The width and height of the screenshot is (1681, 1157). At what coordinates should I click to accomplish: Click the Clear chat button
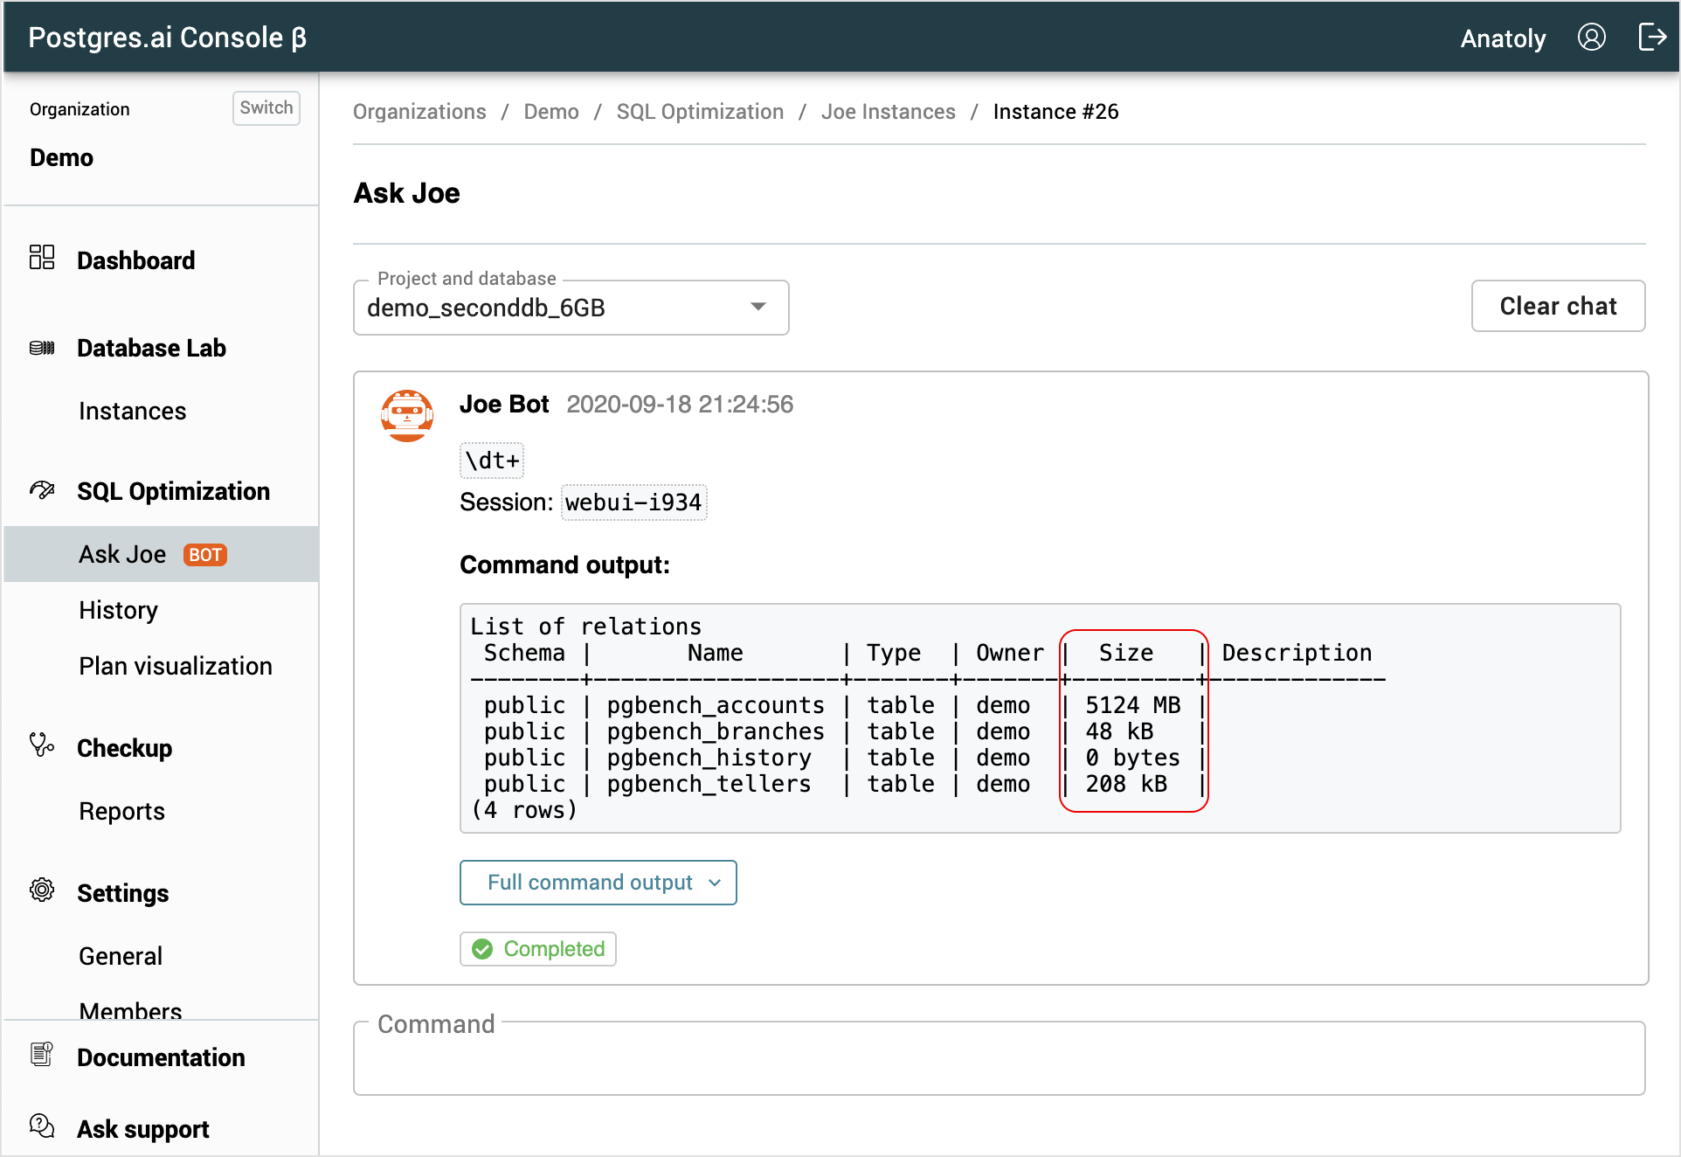[1558, 306]
